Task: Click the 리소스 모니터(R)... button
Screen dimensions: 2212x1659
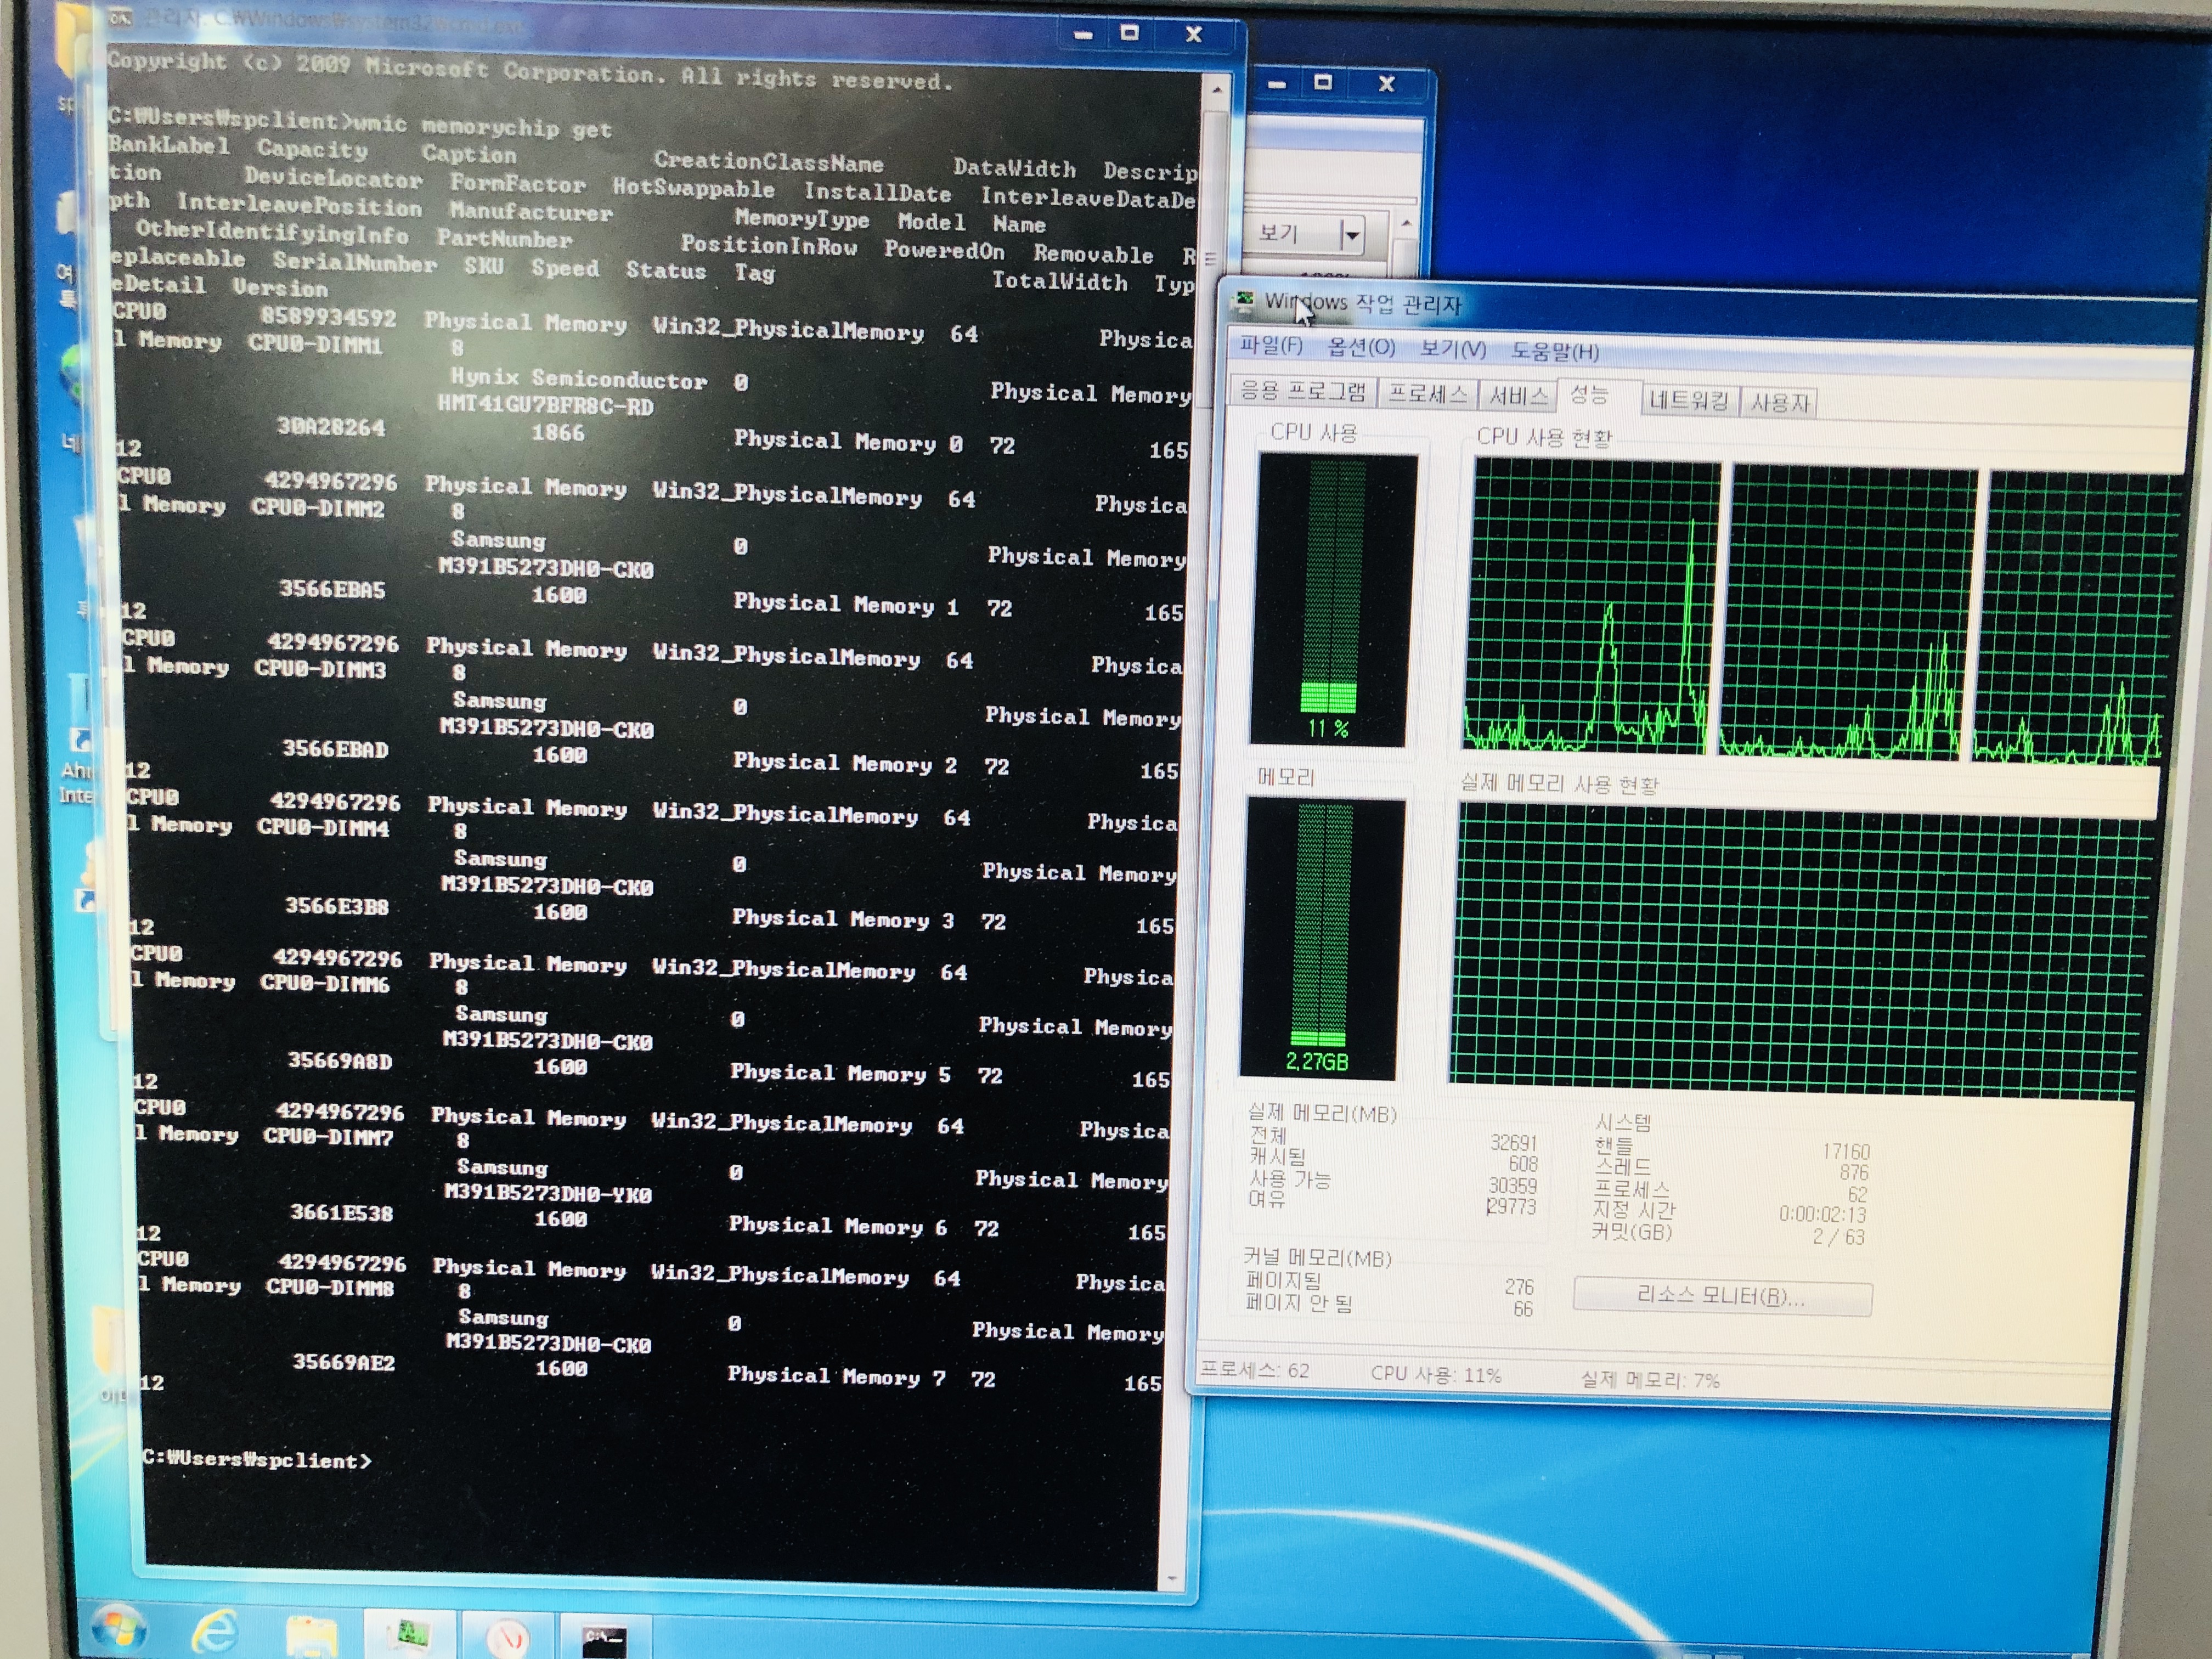Action: pos(1721,1297)
